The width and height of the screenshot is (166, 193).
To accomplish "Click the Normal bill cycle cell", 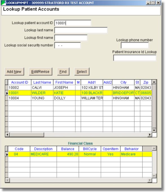I will point(90,154).
